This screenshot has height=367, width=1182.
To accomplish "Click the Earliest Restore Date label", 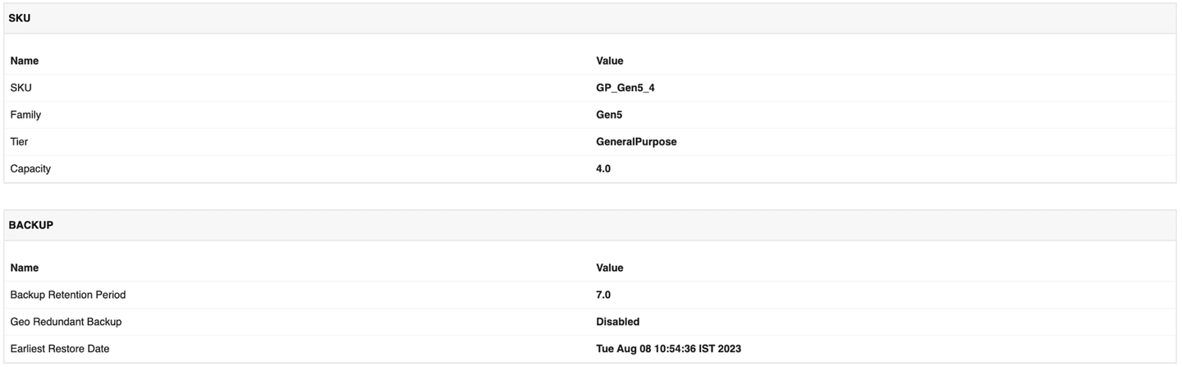I will point(60,349).
